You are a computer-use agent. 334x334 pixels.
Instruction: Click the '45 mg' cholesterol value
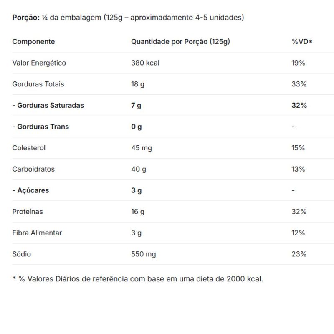click(x=142, y=148)
